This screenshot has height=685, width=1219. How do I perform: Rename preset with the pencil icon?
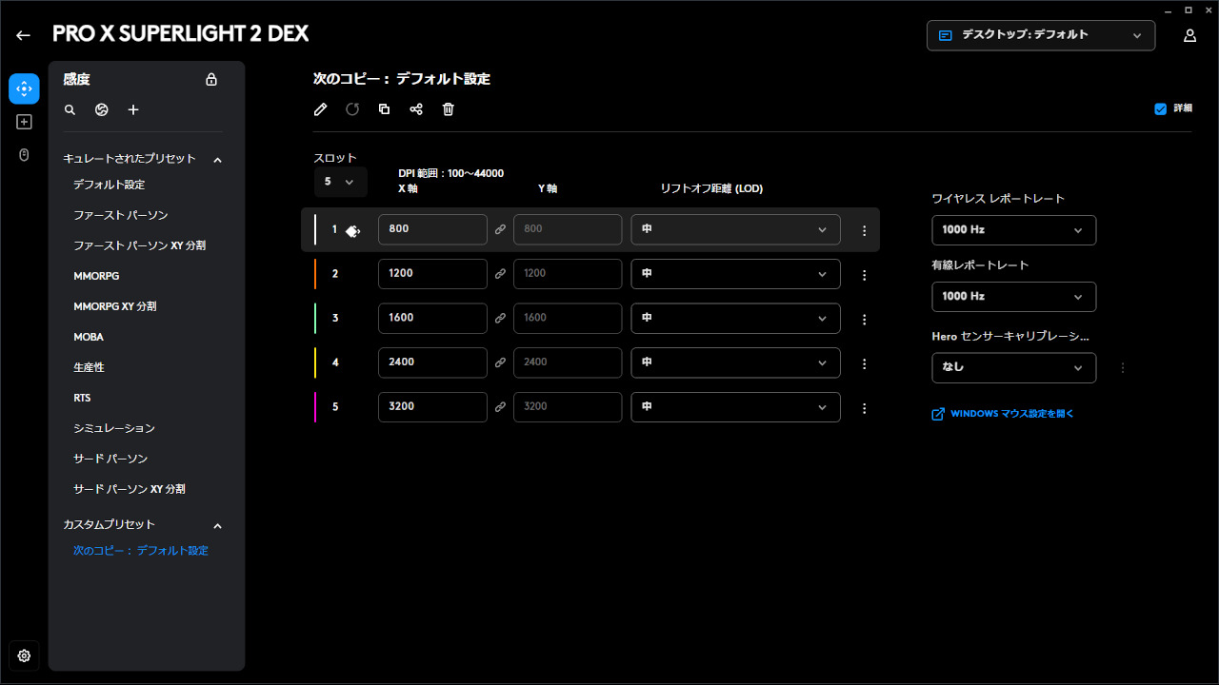(321, 109)
